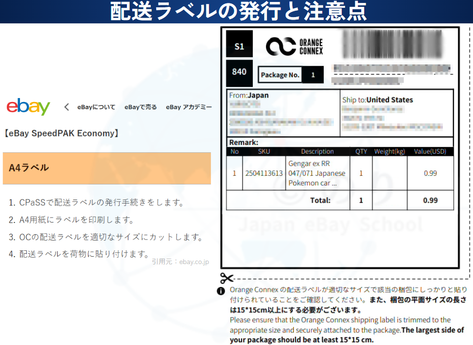473x345 pixels.
Task: Click the package number 1 black box
Action: [x=312, y=75]
